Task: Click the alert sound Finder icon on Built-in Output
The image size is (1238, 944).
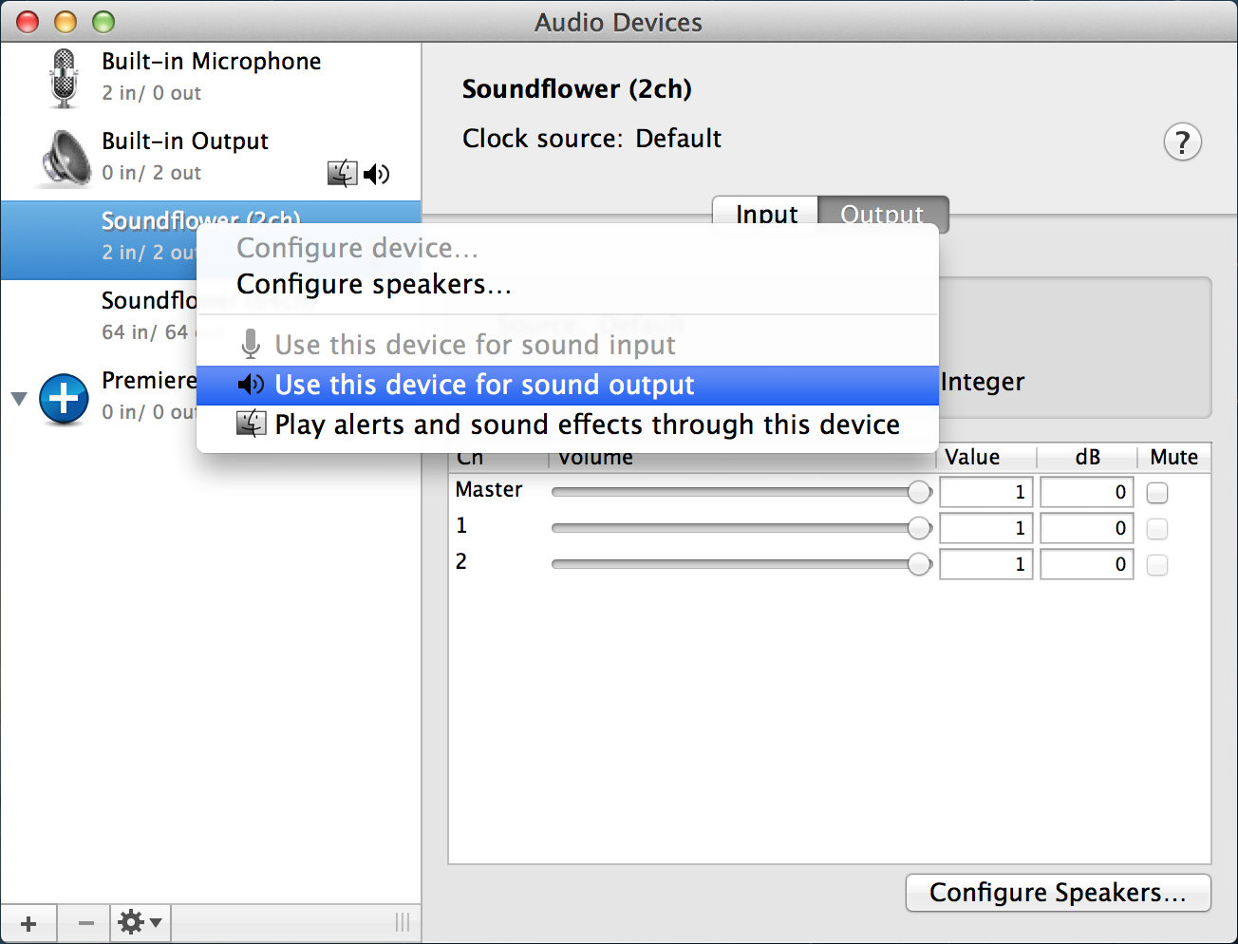Action: click(343, 173)
